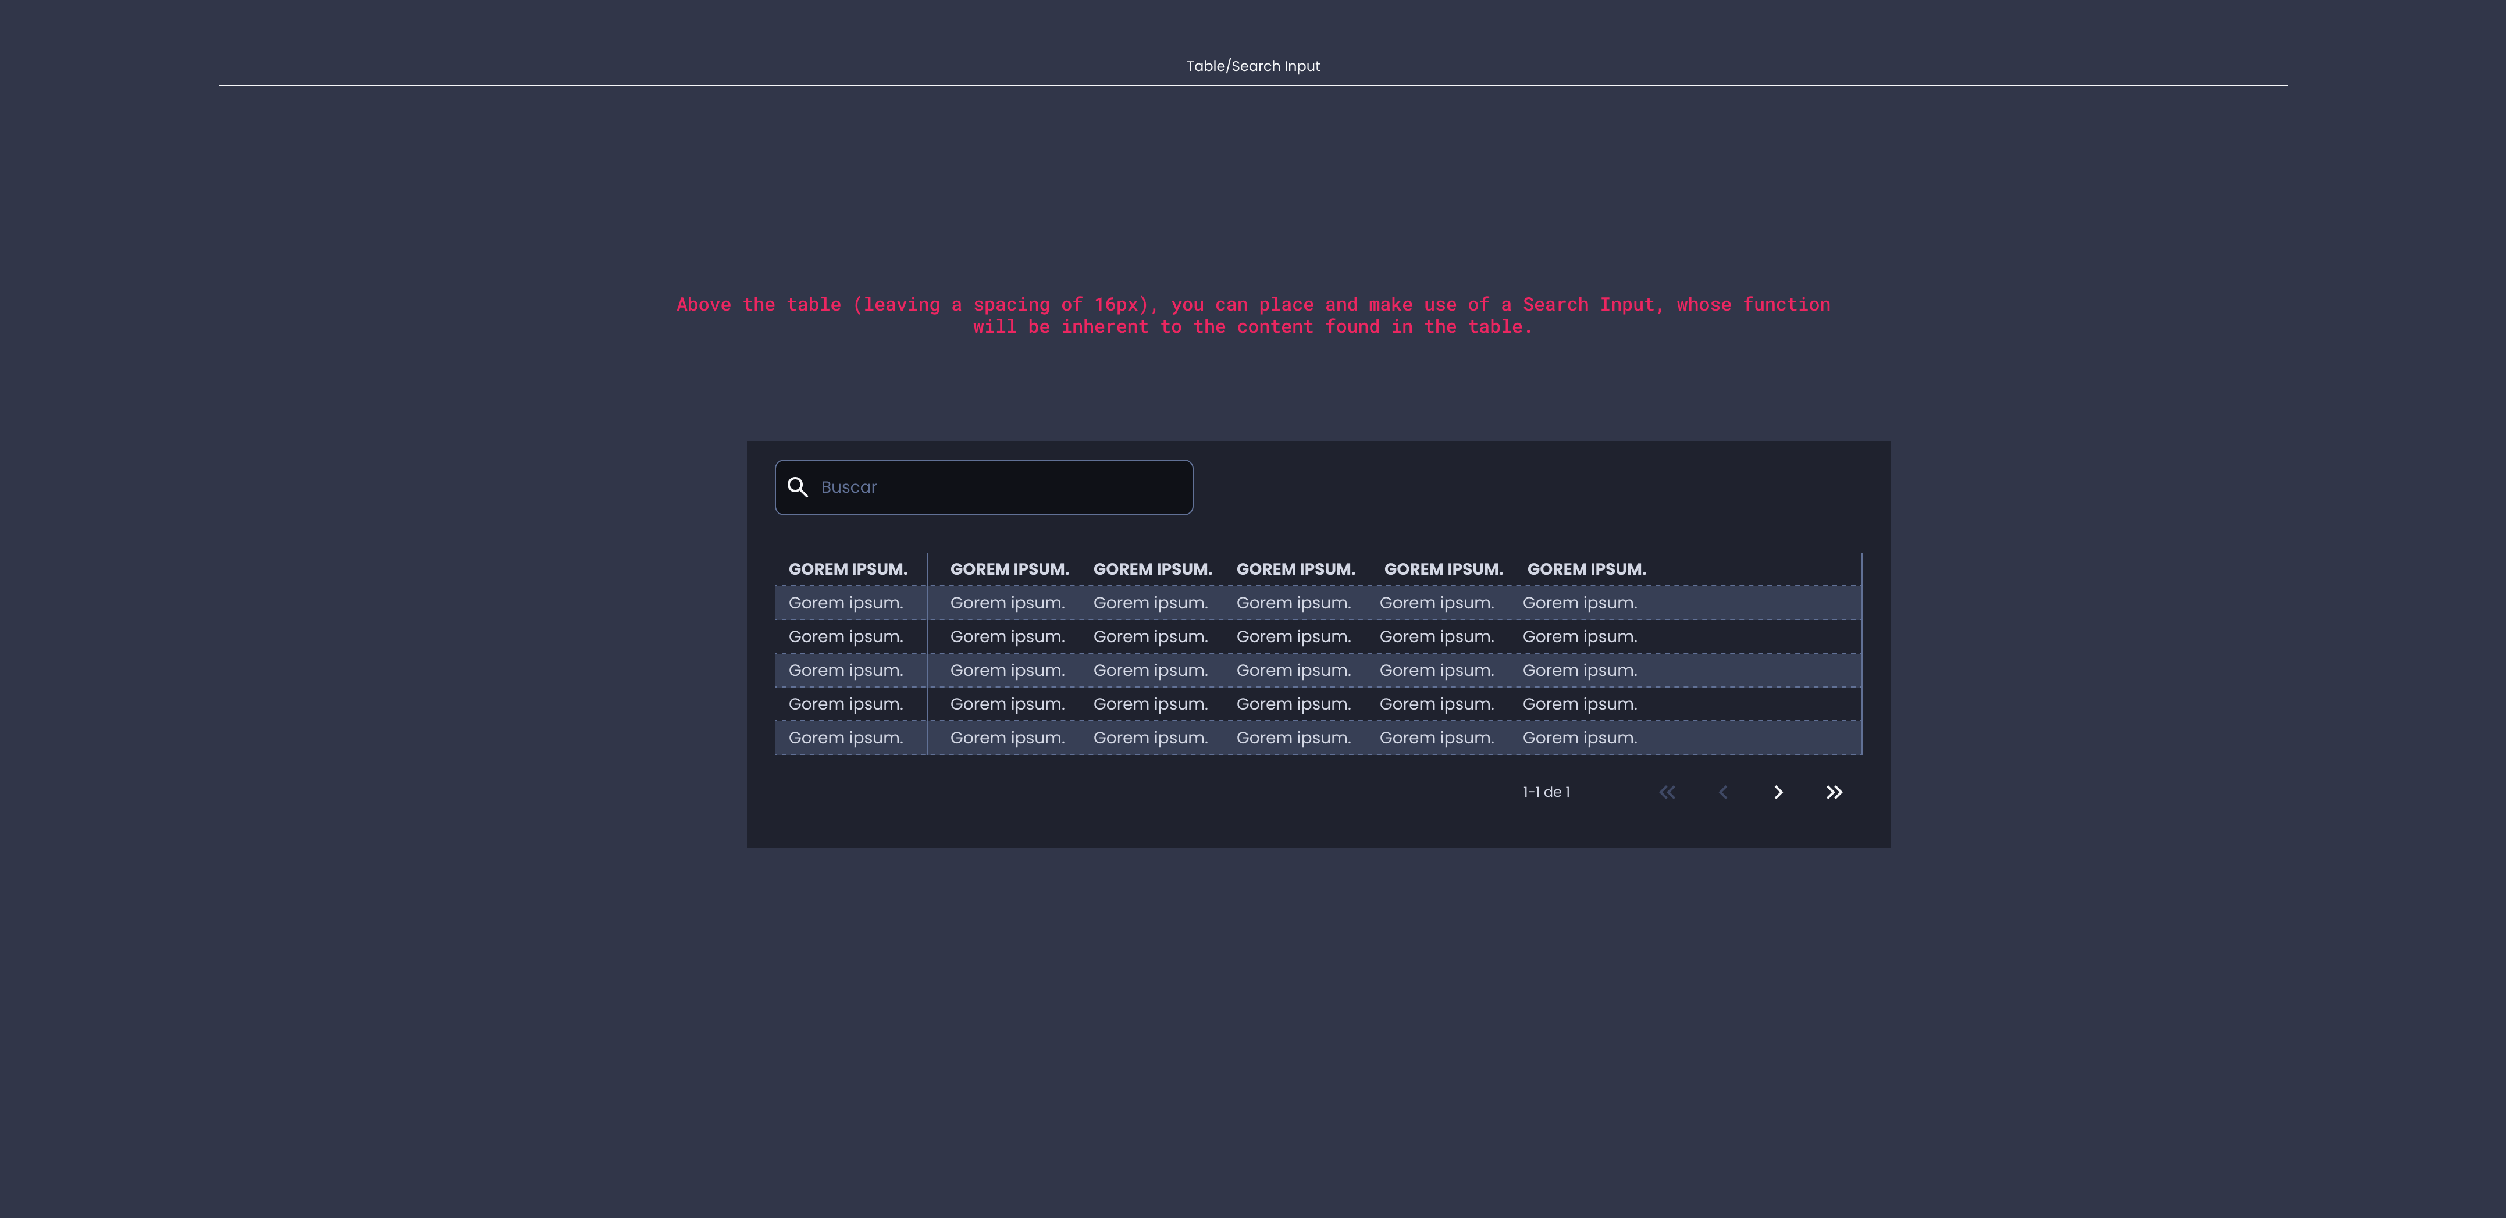Go to previous page with left chevron
Screen dimensions: 2506x1218
(x=1723, y=792)
